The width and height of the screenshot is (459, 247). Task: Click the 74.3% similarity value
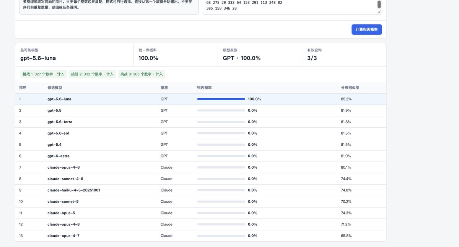tap(346, 213)
